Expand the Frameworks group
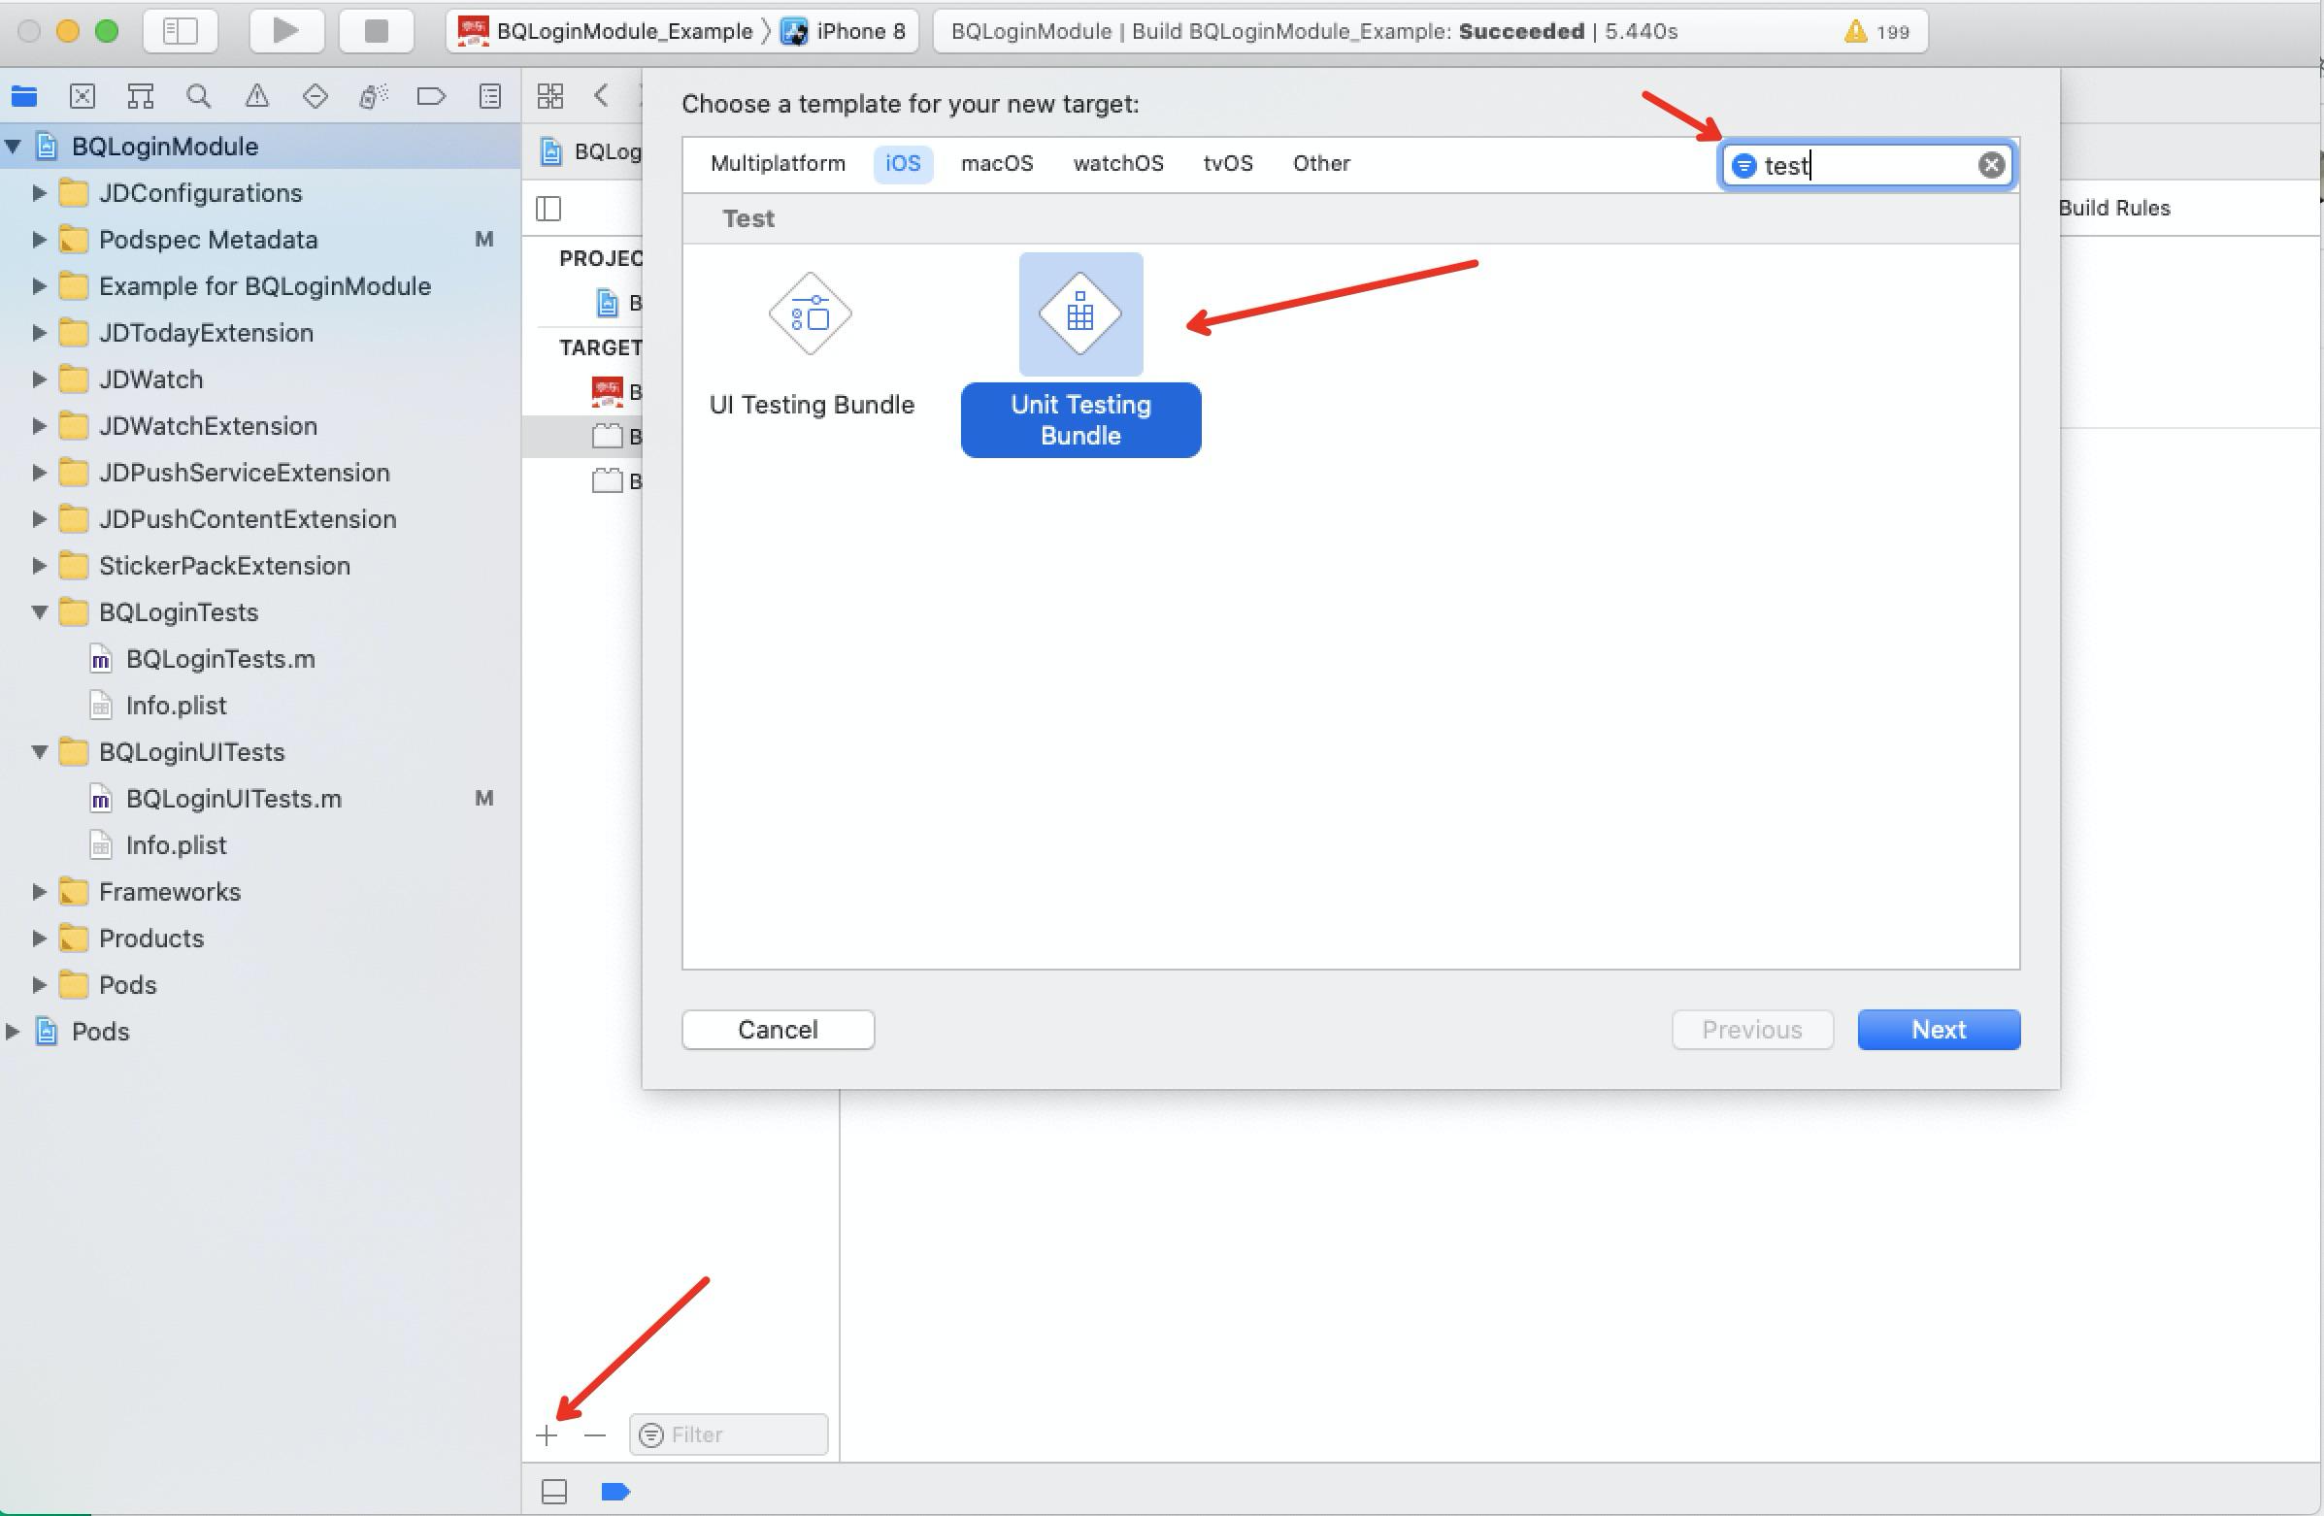The width and height of the screenshot is (2324, 1516). tap(39, 890)
